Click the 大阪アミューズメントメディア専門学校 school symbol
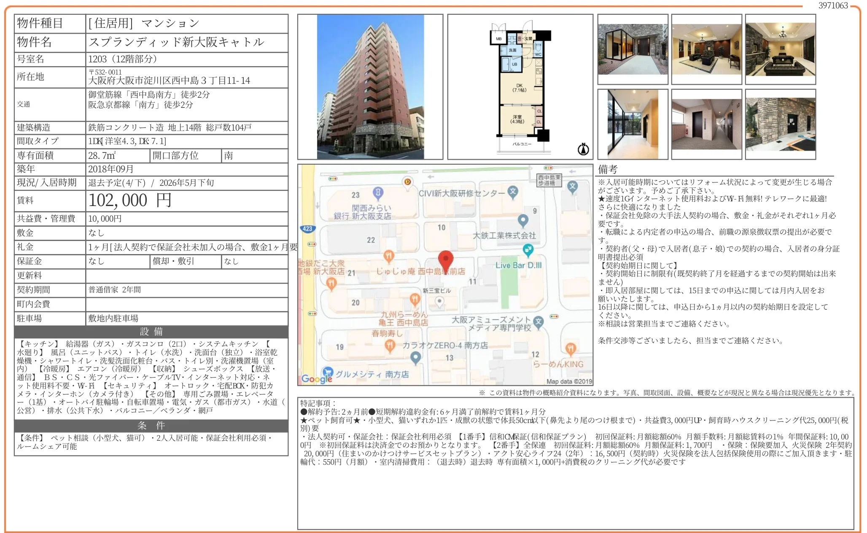Viewport: 867px width, 533px height. pyautogui.click(x=538, y=322)
